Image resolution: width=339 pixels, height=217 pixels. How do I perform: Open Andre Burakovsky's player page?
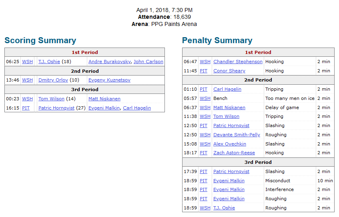[109, 62]
